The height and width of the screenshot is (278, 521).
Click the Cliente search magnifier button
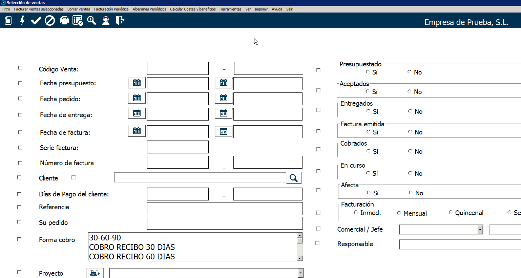pyautogui.click(x=294, y=178)
